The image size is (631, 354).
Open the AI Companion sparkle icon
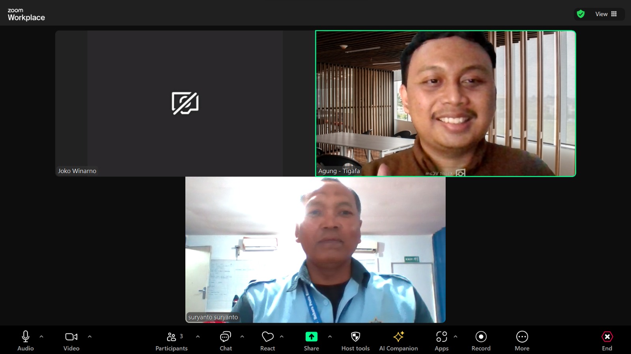coord(398,337)
